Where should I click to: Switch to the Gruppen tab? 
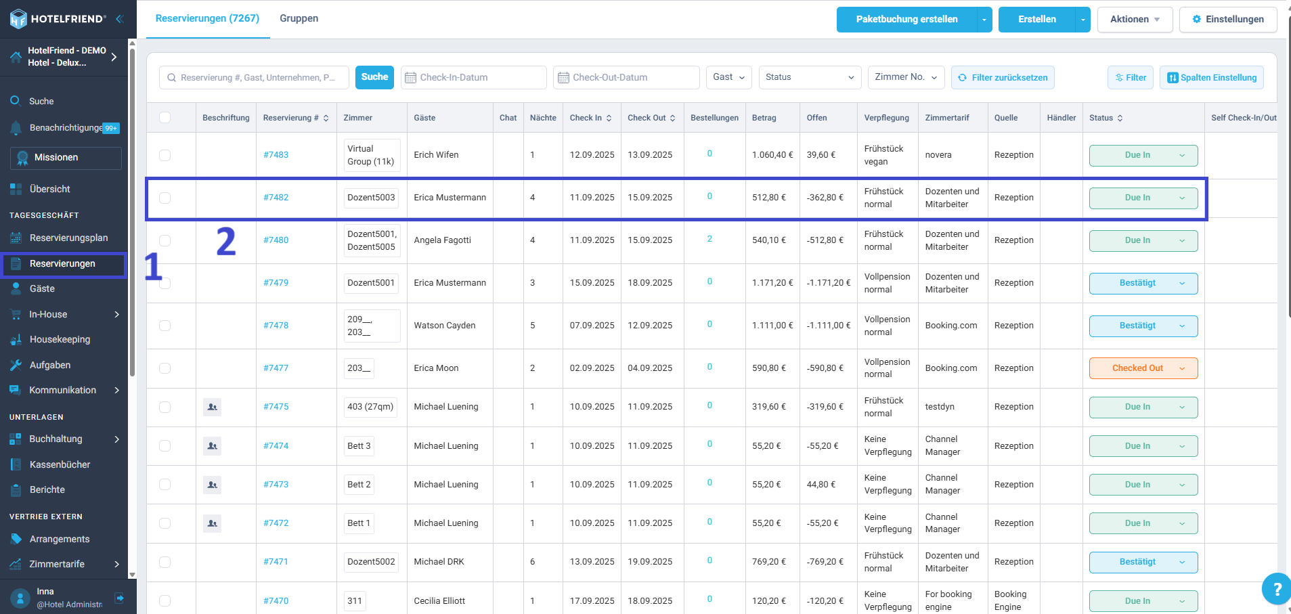pyautogui.click(x=299, y=18)
